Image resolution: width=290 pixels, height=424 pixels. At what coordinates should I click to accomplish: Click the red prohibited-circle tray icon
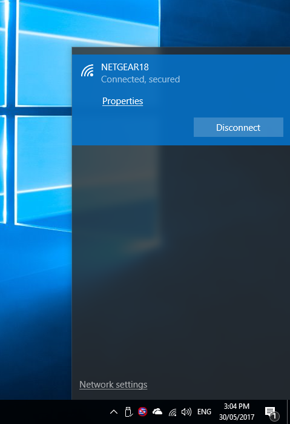pos(142,411)
